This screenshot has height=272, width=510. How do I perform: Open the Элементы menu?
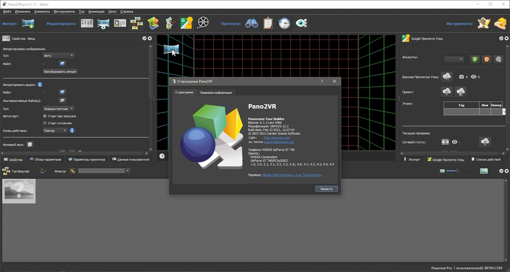(x=42, y=11)
